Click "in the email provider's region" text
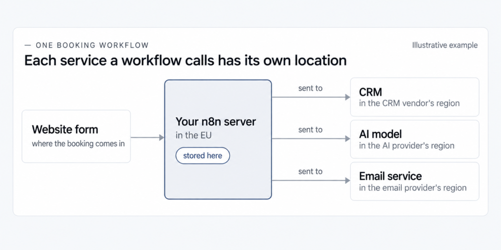The image size is (501, 250). point(413,188)
